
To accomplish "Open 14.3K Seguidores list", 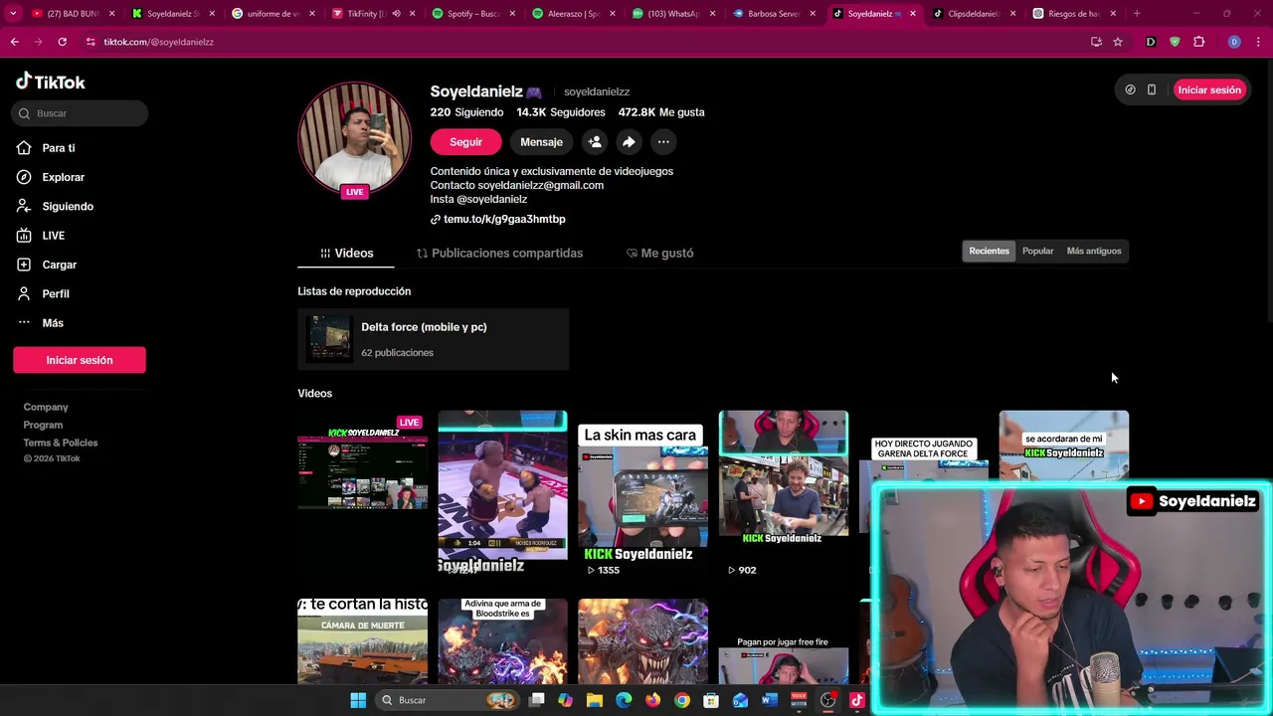I will click(x=561, y=112).
